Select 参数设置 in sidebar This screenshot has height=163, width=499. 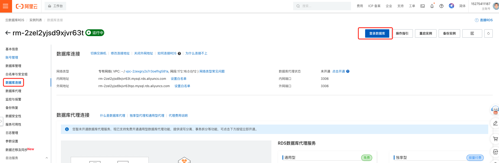pyautogui.click(x=12, y=141)
